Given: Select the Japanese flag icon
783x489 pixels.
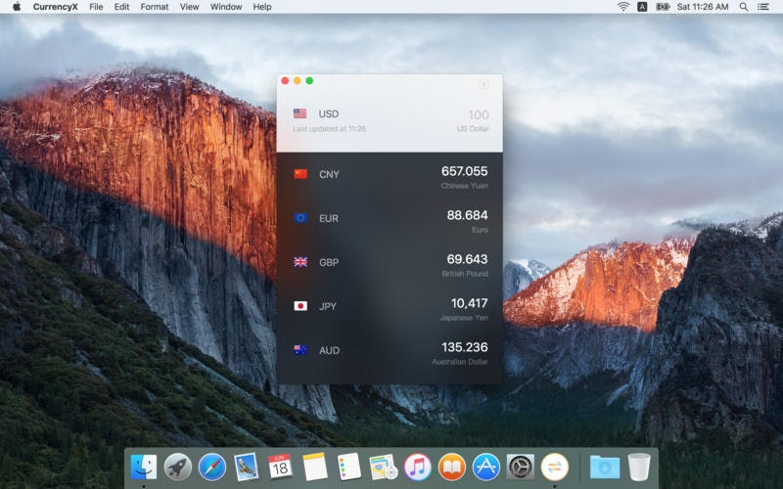Looking at the screenshot, I should 300,306.
